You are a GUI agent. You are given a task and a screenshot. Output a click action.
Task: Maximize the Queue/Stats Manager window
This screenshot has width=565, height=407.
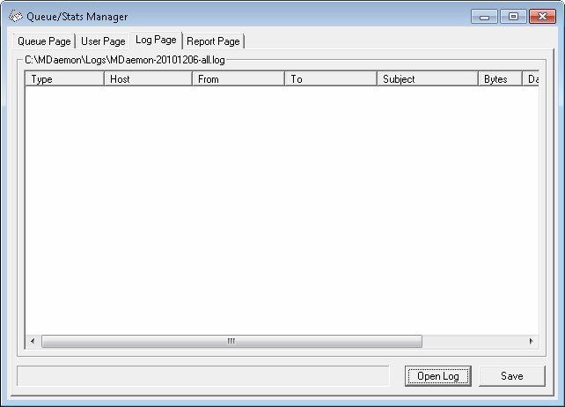tap(512, 17)
